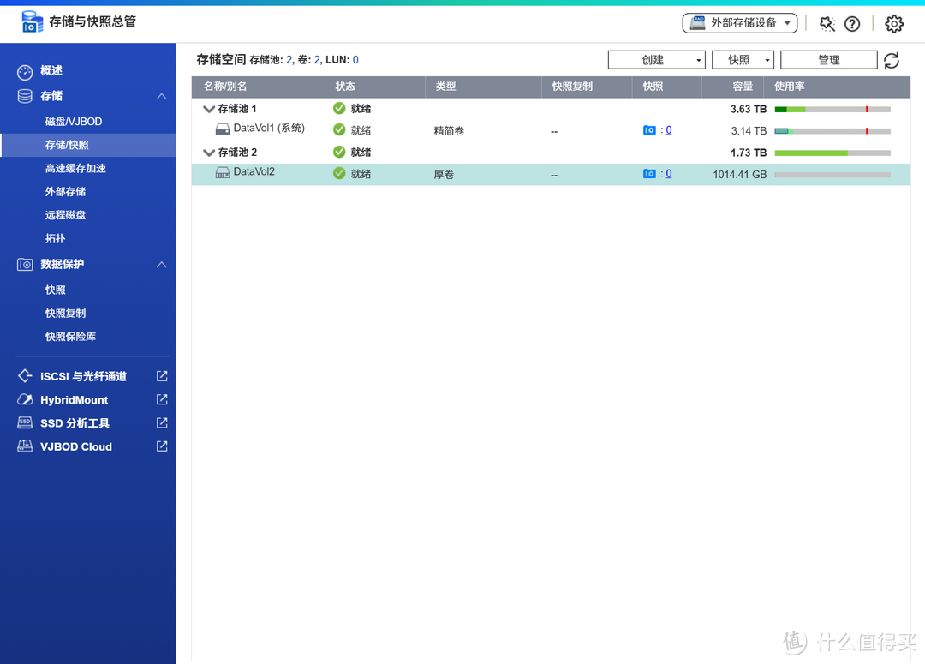
Task: Open global settings via gear icon
Action: 893,24
